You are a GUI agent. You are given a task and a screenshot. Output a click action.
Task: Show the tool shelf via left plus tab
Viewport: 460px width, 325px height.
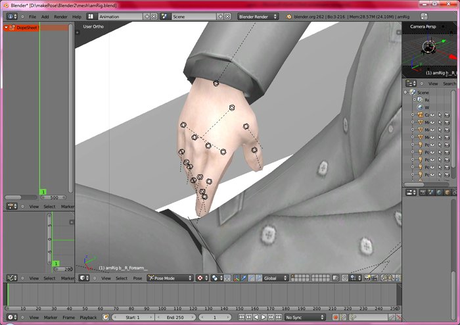coord(78,32)
